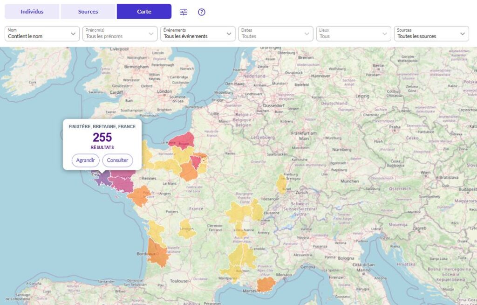Select the Carte tab
This screenshot has height=305, width=477.
(144, 12)
